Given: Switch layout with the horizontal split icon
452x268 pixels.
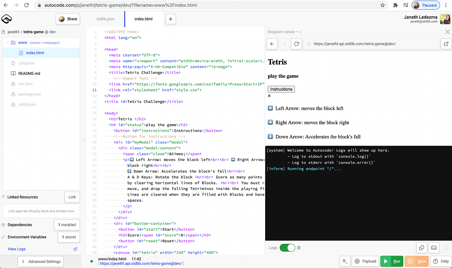Looking at the screenshot, I should pos(434,248).
